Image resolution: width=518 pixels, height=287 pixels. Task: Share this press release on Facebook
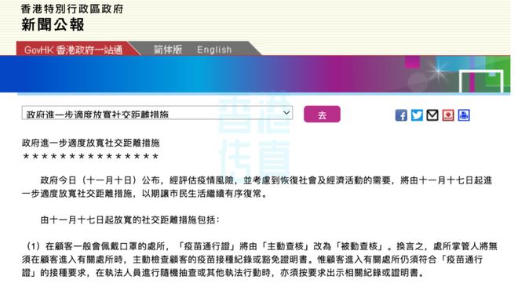click(x=401, y=115)
